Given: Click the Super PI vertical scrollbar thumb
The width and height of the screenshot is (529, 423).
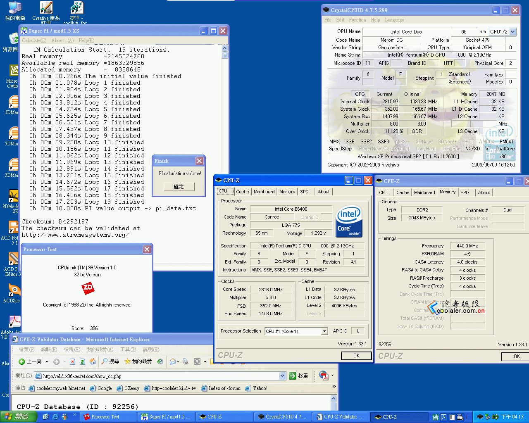Looking at the screenshot, I should click(x=225, y=55).
